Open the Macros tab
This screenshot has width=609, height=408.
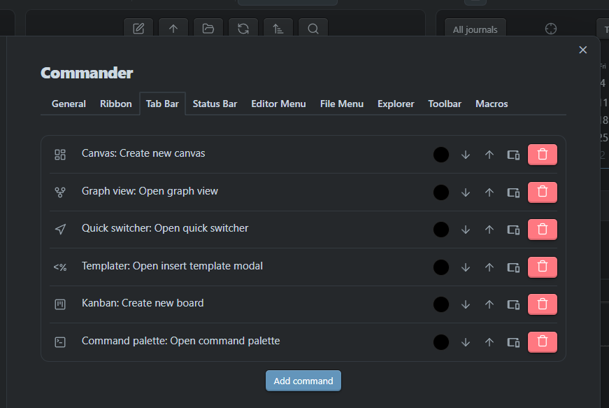click(492, 104)
